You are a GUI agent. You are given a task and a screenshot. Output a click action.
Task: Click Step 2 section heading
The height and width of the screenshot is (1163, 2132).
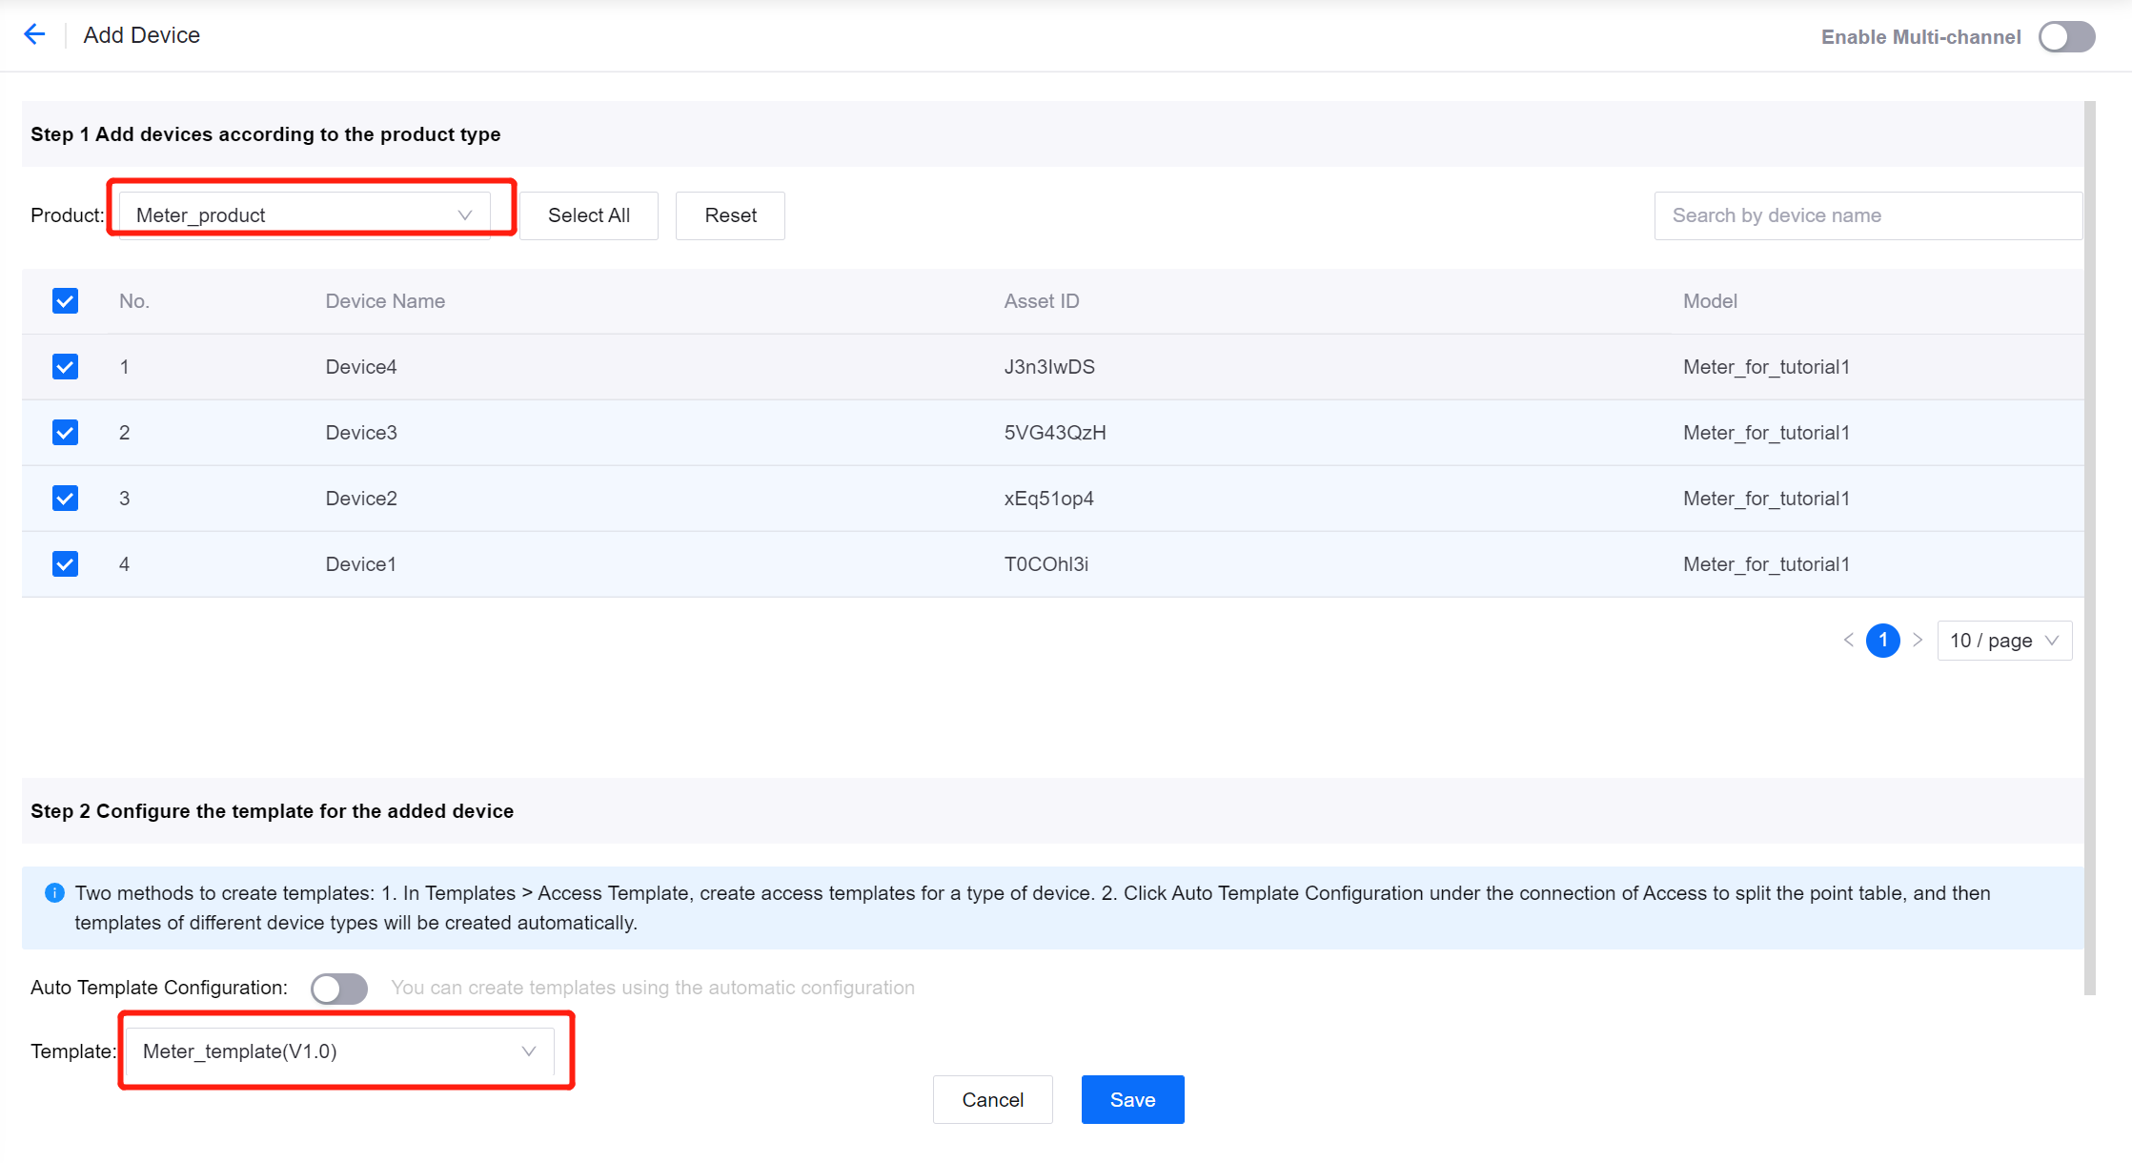(272, 811)
